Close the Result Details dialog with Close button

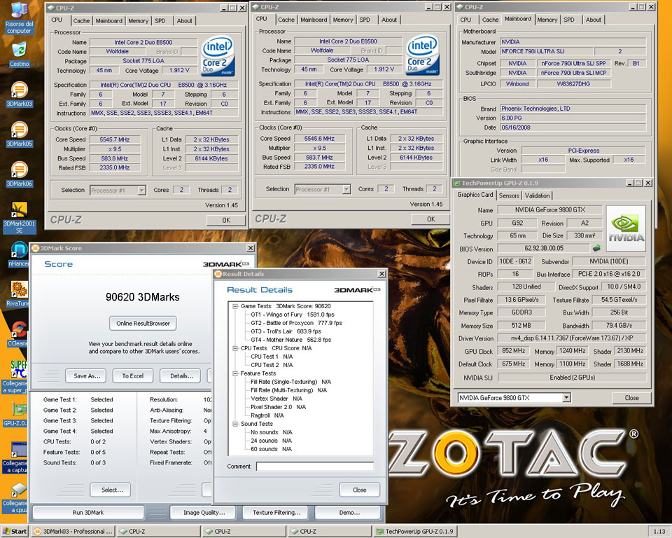click(360, 490)
